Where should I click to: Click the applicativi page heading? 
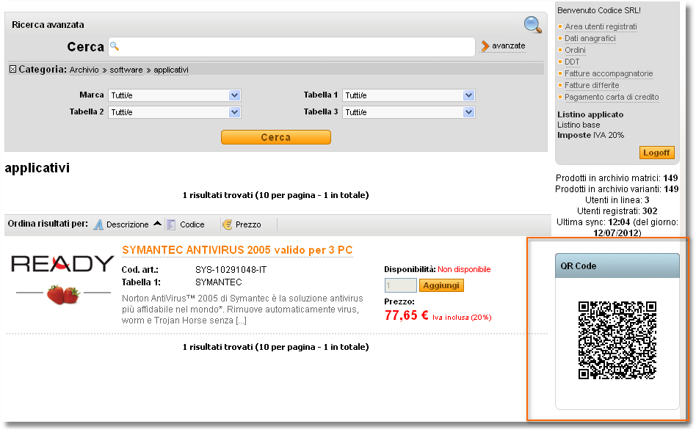[x=37, y=168]
